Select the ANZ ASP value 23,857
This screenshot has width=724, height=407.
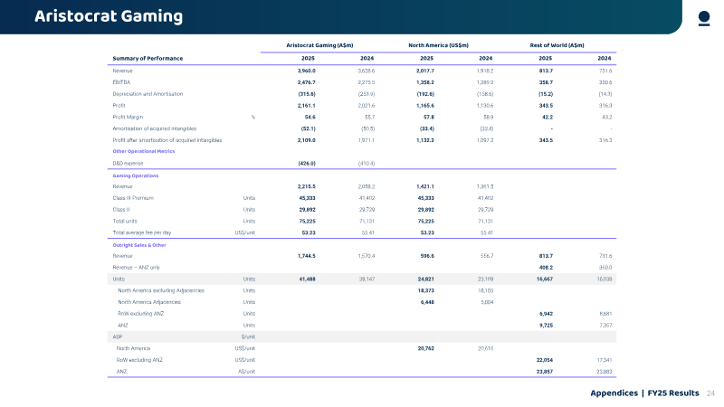[545, 372]
